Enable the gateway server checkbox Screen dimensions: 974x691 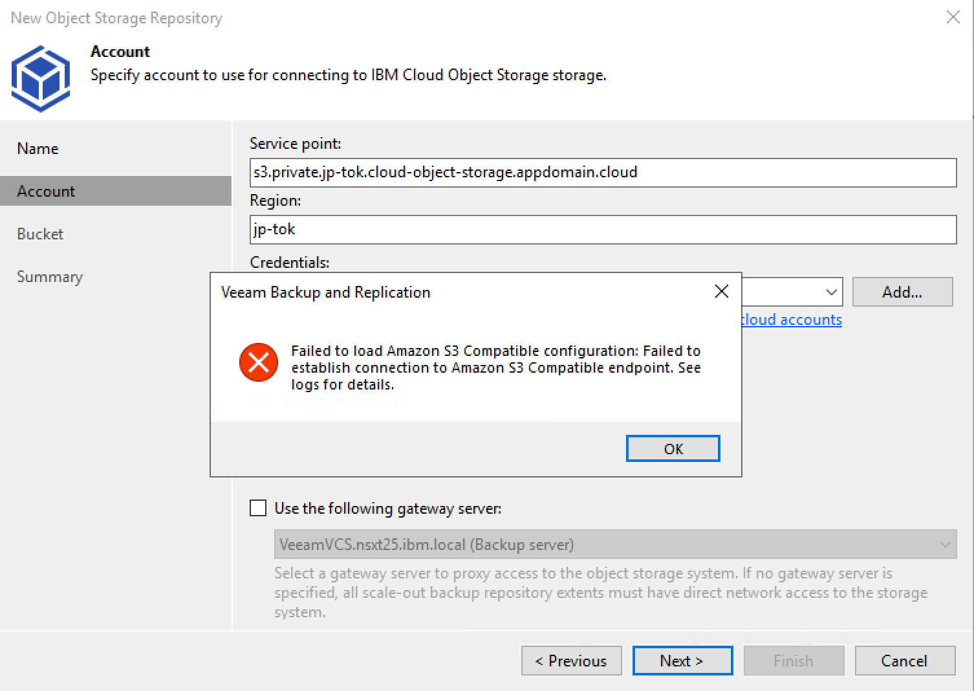(x=258, y=508)
